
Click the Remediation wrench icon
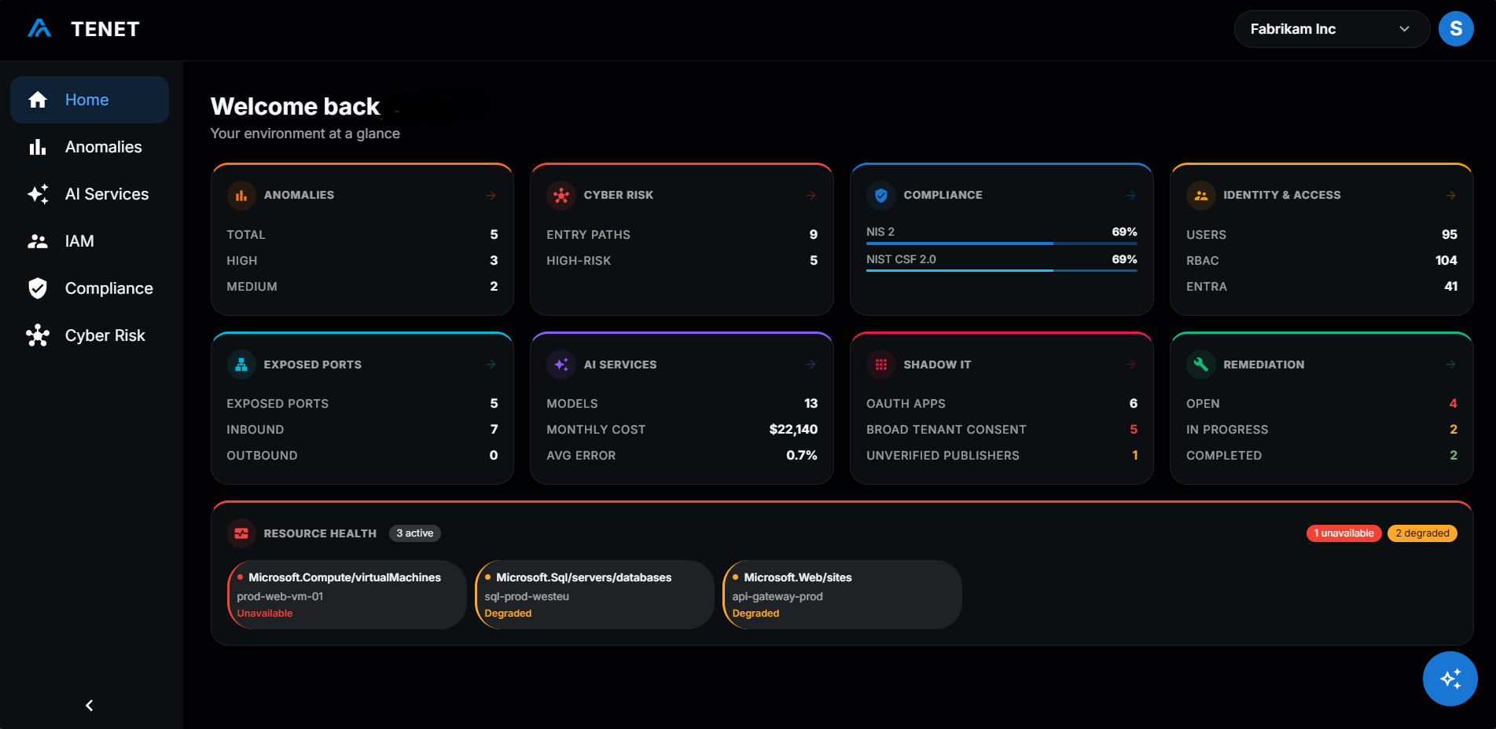[x=1200, y=364]
